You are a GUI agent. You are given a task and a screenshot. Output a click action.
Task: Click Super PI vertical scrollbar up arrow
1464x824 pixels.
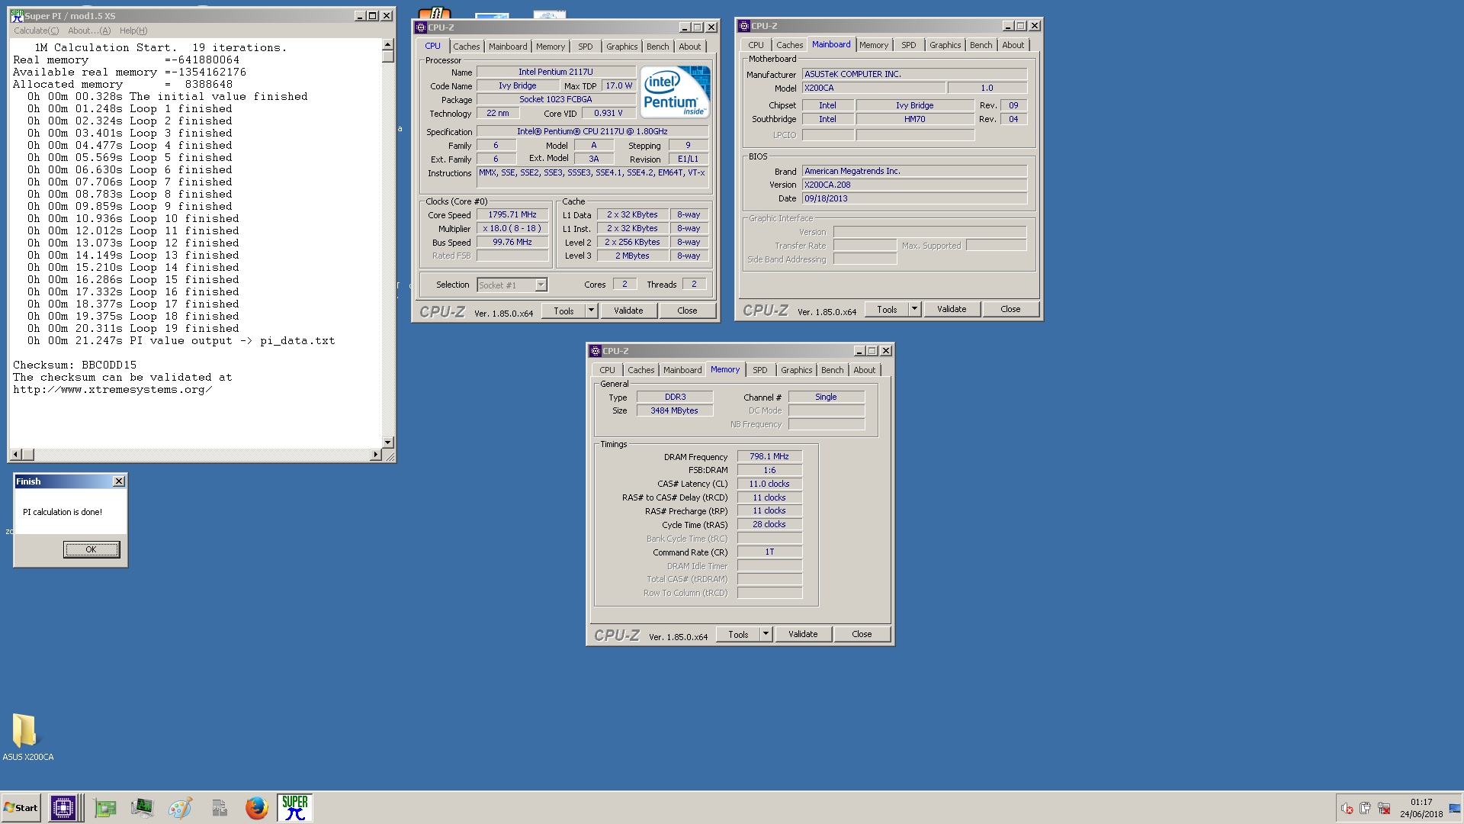click(387, 44)
